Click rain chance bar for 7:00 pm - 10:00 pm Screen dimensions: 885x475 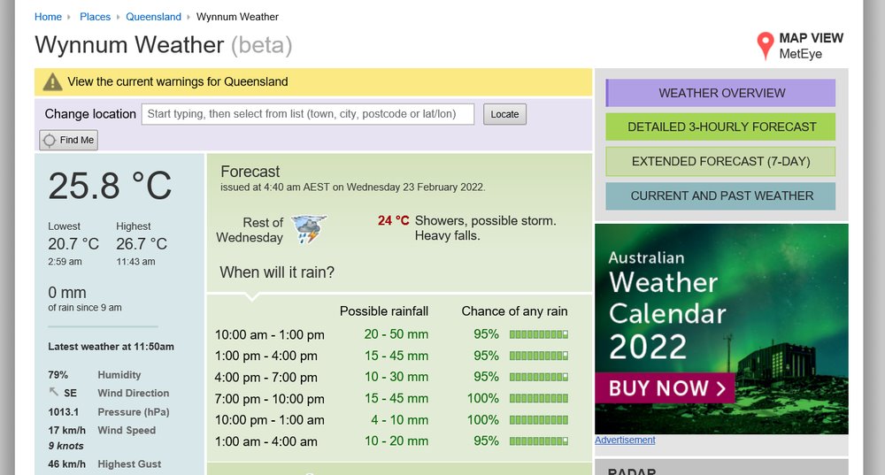(538, 398)
